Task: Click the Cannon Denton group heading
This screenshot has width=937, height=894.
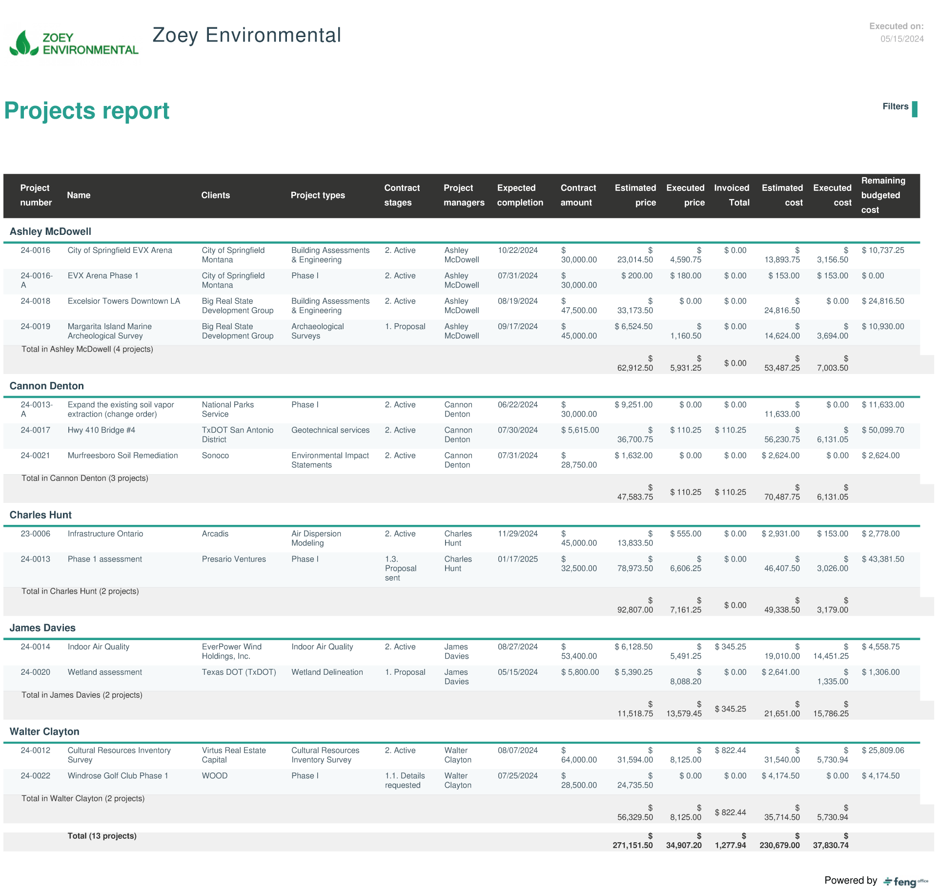Action: [47, 386]
